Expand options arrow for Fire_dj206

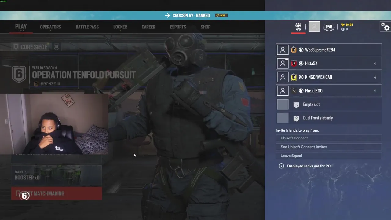[375, 91]
